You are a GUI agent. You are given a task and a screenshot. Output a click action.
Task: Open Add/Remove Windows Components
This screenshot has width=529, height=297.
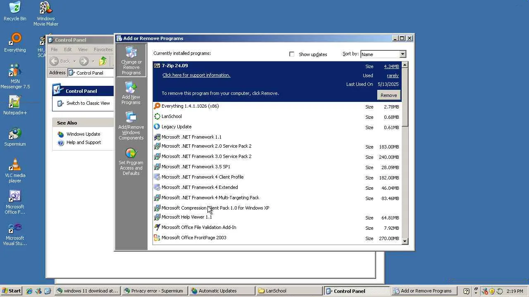click(131, 126)
